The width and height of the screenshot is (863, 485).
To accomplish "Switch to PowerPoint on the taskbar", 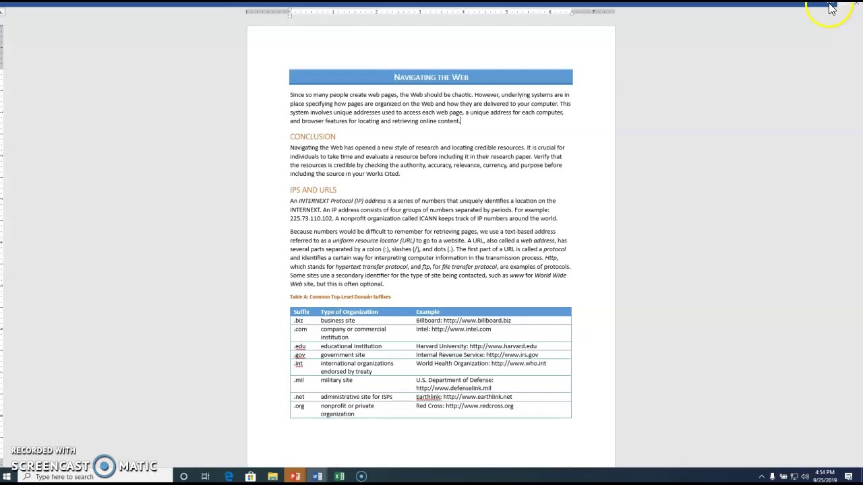I will (295, 476).
